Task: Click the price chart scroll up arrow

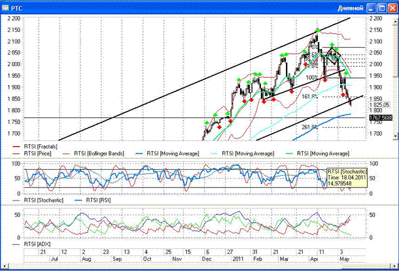Action: 395,21
